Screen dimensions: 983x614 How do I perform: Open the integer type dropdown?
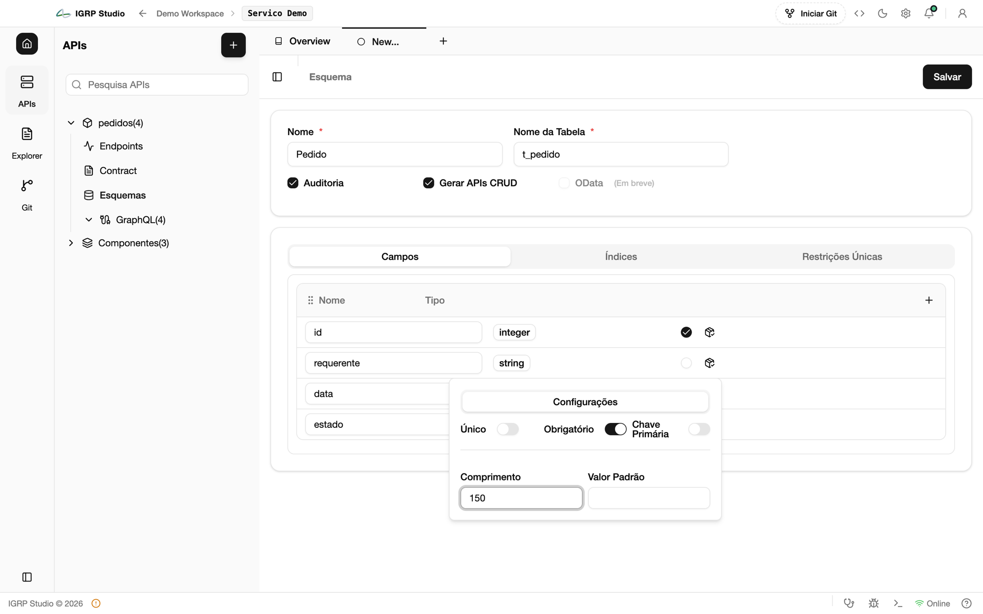click(514, 333)
